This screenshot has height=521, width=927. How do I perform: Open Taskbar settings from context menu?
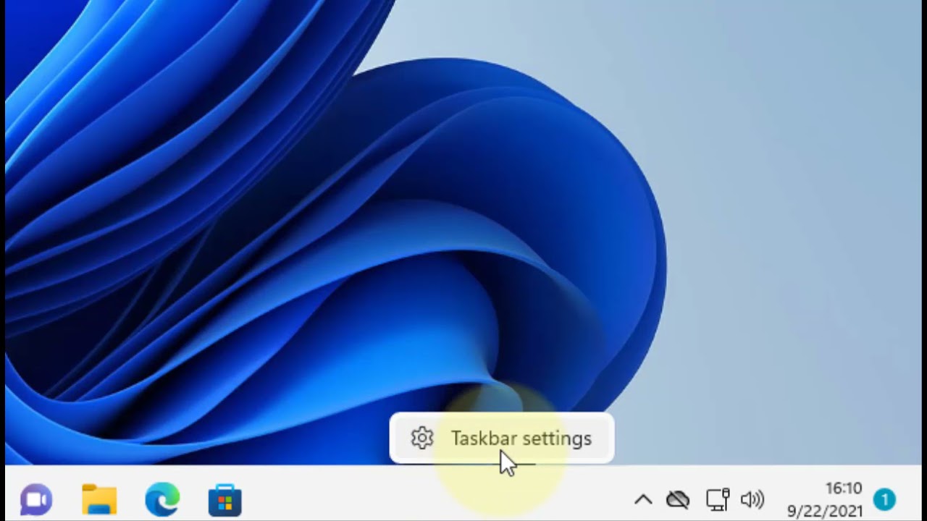pos(501,439)
